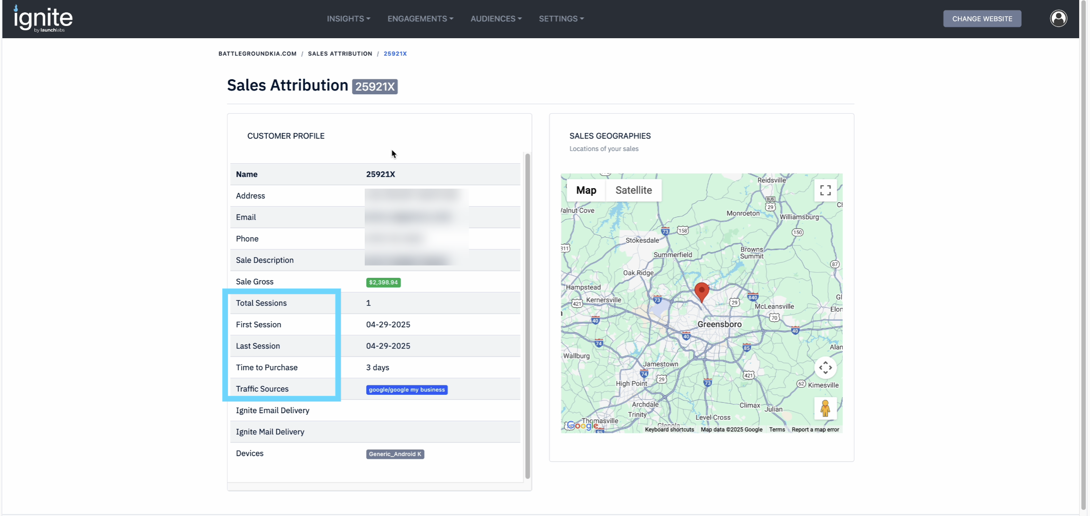Open the Audiences dropdown menu
Image resolution: width=1090 pixels, height=516 pixels.
496,18
